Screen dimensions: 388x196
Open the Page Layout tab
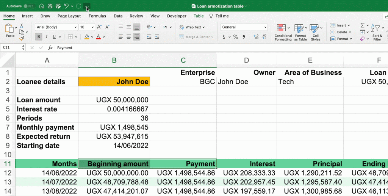(69, 16)
